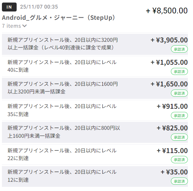Click approved badge under ¥1,055.00
Viewport: 193px width, 191px height.
coord(179,71)
